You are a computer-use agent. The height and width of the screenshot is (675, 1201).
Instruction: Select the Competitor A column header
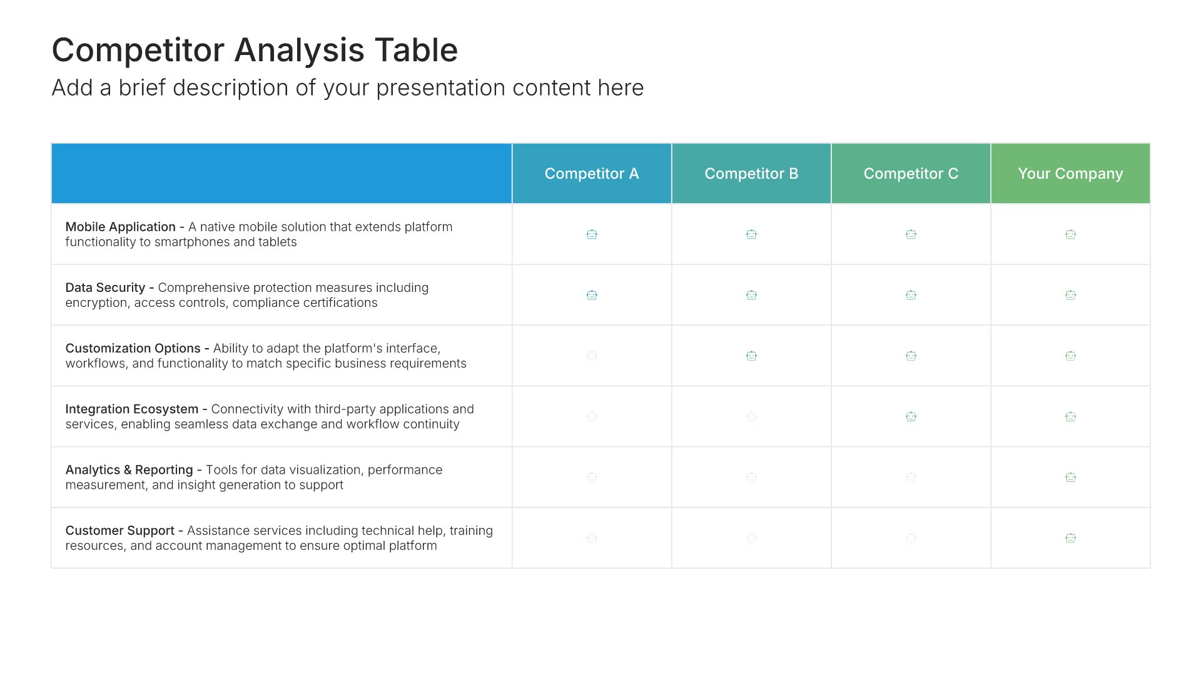[592, 174]
